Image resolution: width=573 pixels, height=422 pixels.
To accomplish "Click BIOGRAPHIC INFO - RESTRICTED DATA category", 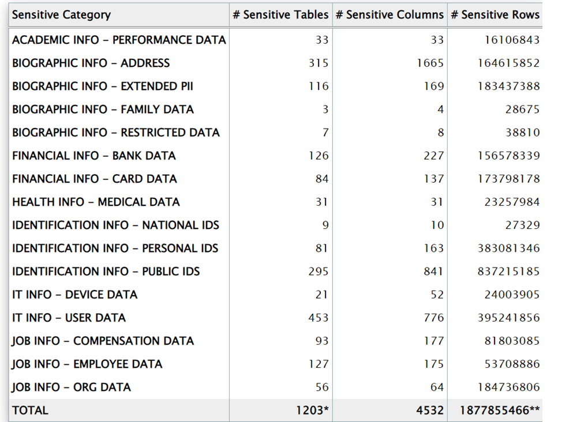I will click(x=116, y=133).
